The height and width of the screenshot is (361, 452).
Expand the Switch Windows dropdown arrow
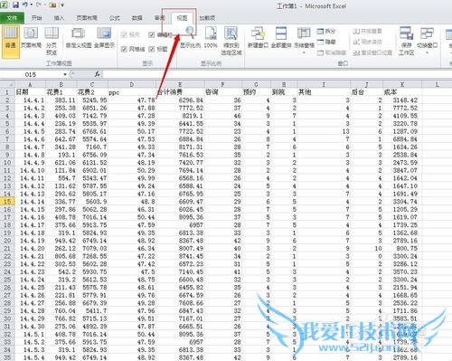427,52
